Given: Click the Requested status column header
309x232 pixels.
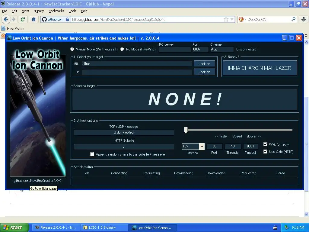Looking at the screenshot, I should (248, 173).
